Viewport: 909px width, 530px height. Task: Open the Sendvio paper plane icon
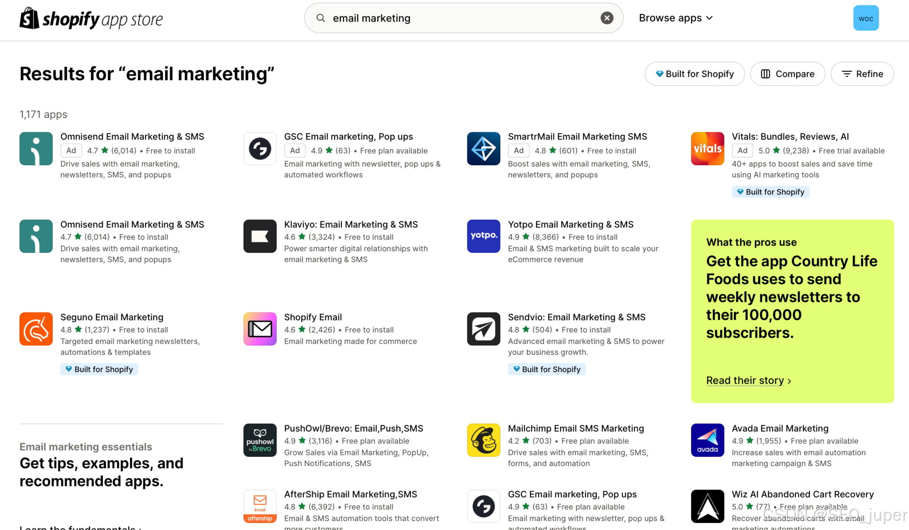(x=483, y=329)
